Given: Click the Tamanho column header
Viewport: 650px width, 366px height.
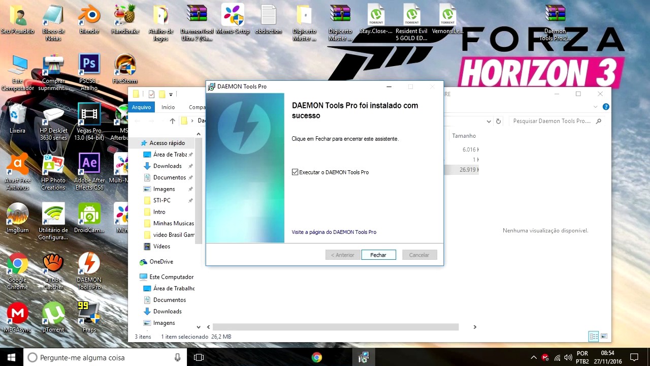Looking at the screenshot, I should [464, 136].
